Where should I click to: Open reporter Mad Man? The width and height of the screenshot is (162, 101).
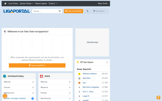(87, 78)
